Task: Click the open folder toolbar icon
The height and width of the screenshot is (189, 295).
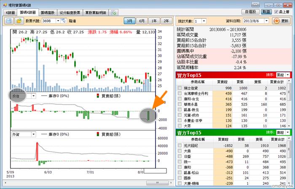Action: click(x=19, y=21)
